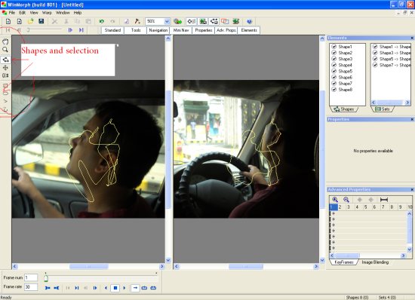Click the blue step forward icon in the bottom bar

[95, 288]
